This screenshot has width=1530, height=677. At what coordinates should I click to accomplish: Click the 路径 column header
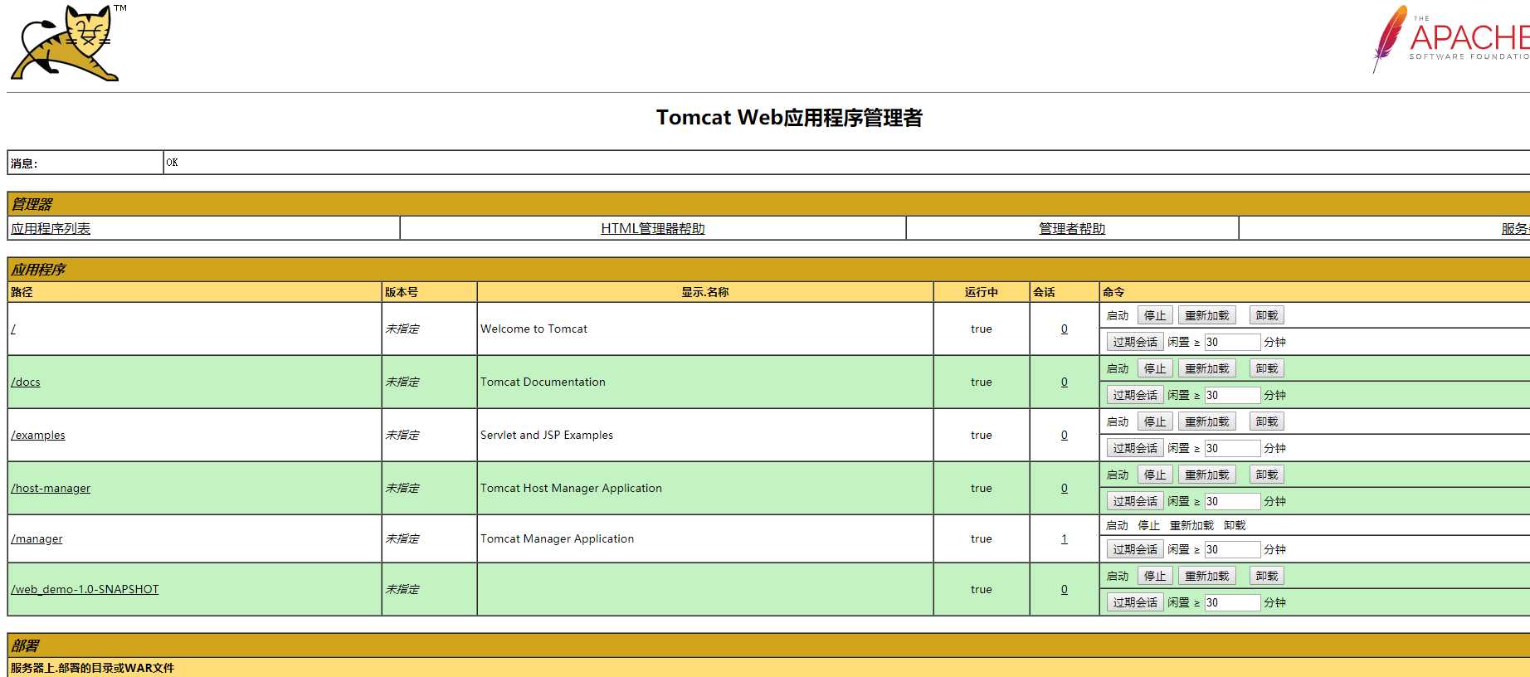[x=22, y=292]
